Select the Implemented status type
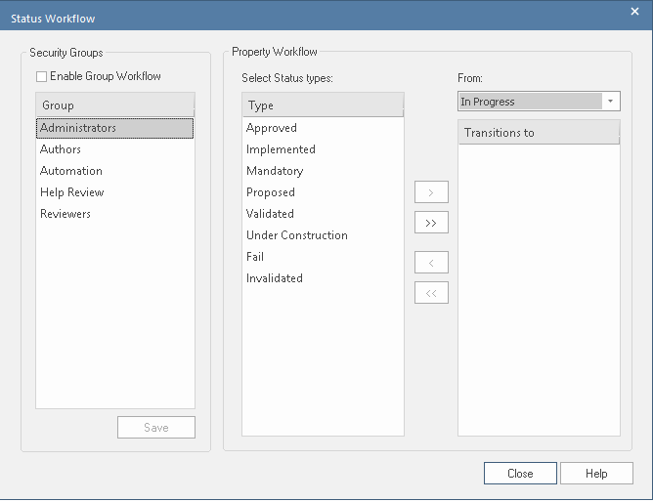The image size is (653, 502). [x=281, y=149]
